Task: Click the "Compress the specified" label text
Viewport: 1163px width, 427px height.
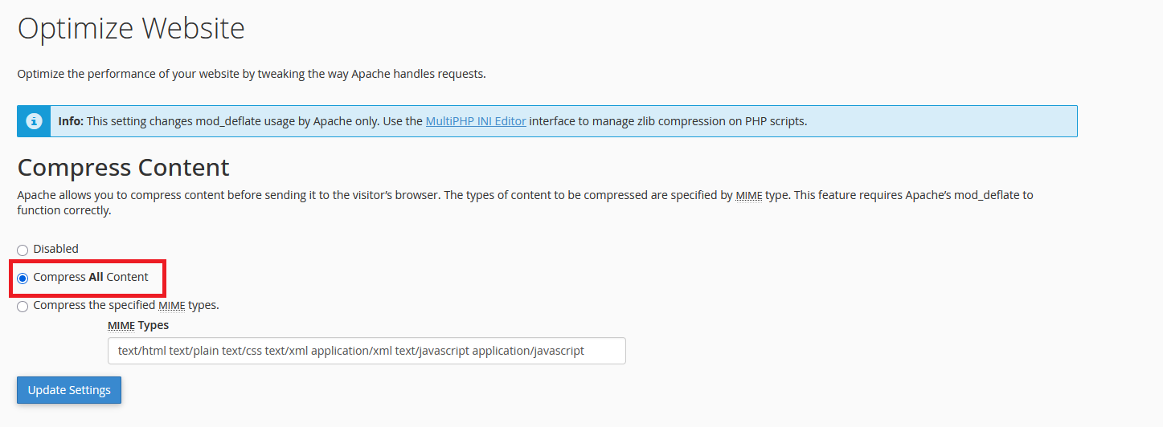Action: tap(95, 305)
